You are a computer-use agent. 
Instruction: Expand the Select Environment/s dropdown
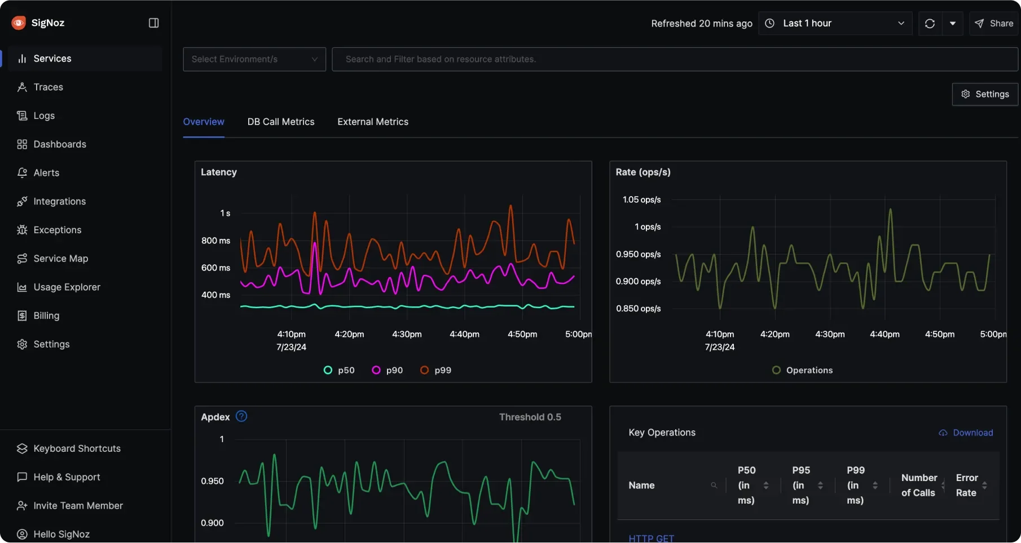point(254,59)
